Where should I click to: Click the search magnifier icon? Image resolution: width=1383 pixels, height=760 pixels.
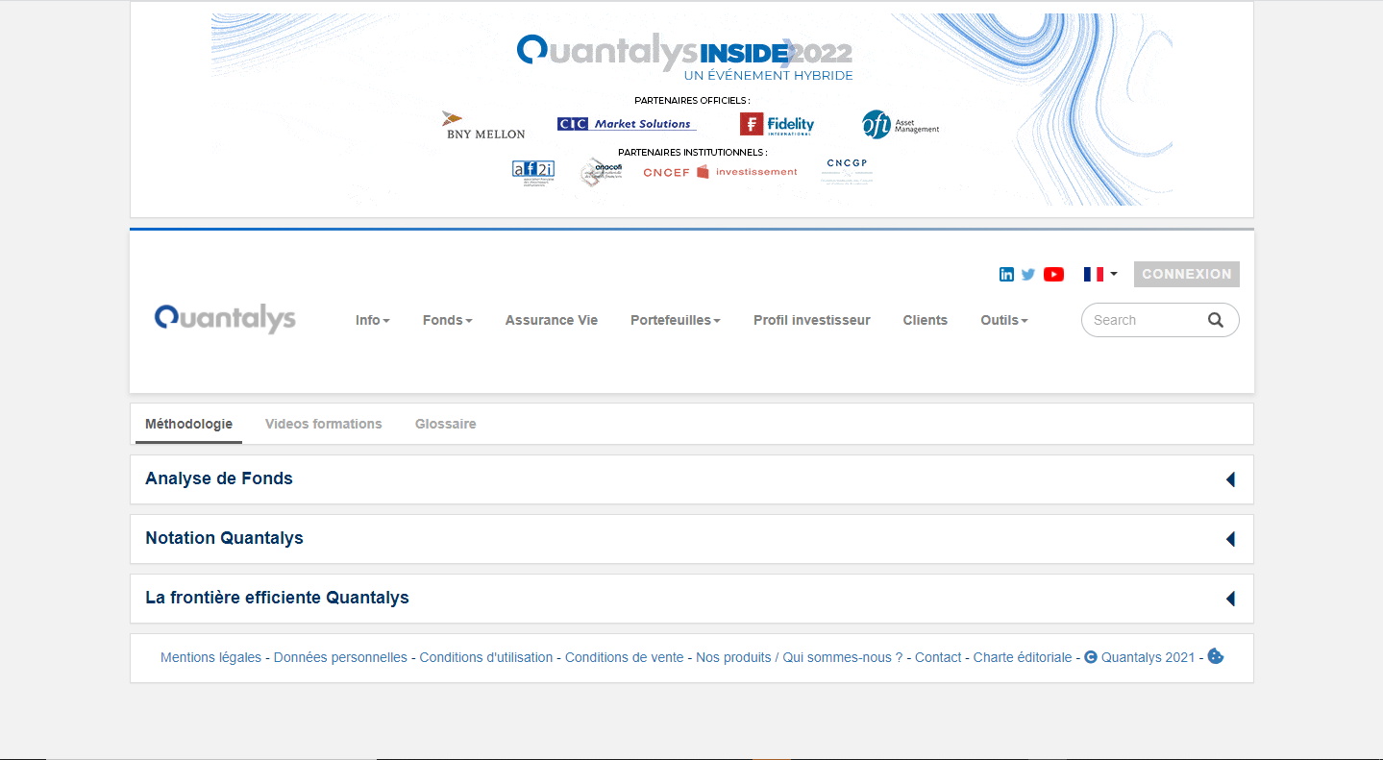coord(1216,320)
